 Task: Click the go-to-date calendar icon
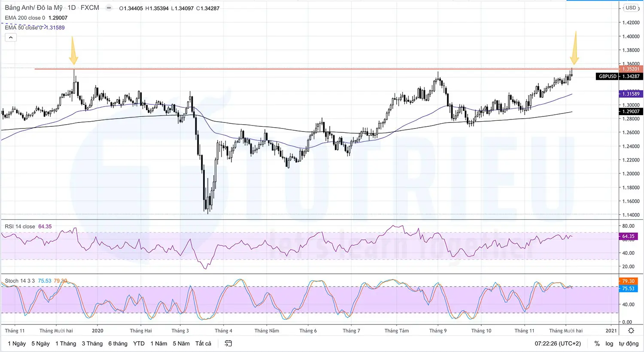pos(228,343)
